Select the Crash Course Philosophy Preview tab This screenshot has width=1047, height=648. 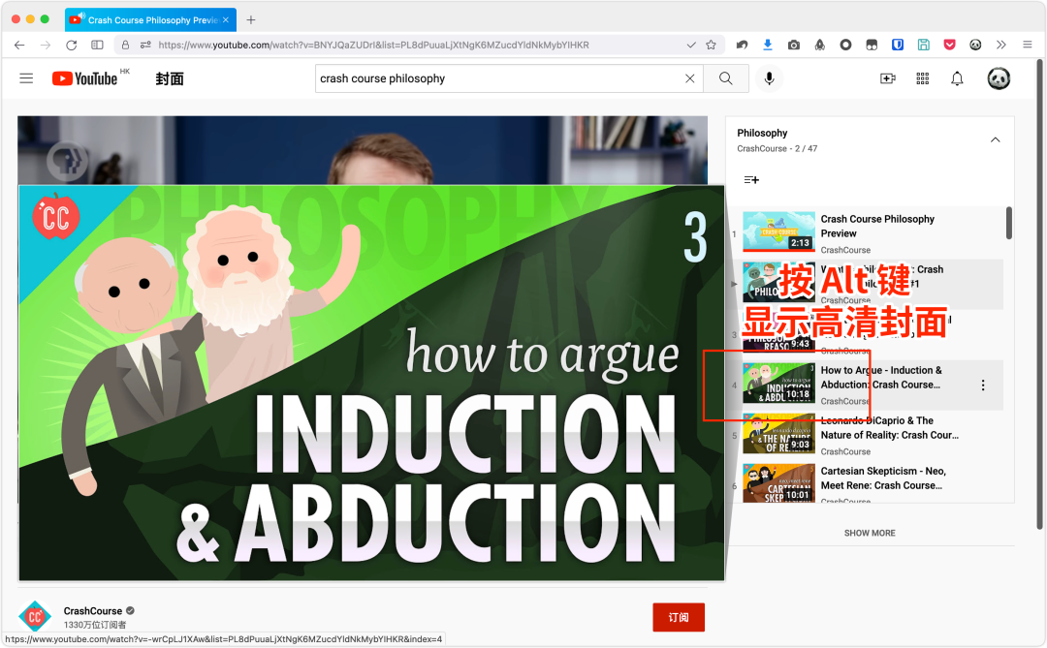click(150, 20)
